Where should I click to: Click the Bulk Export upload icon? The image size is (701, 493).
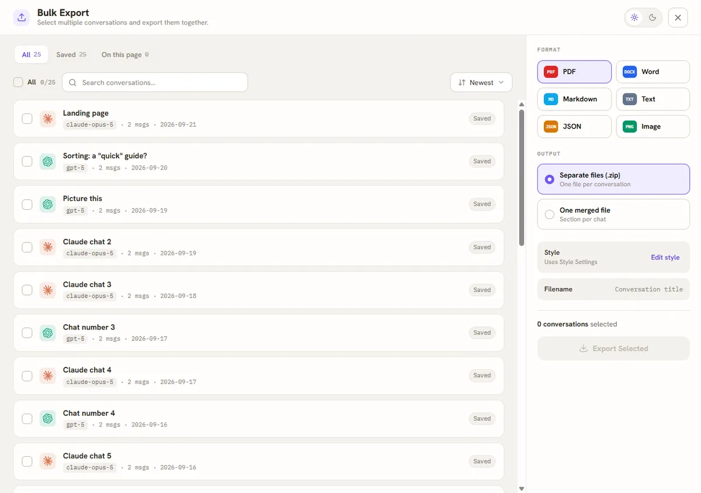[22, 18]
